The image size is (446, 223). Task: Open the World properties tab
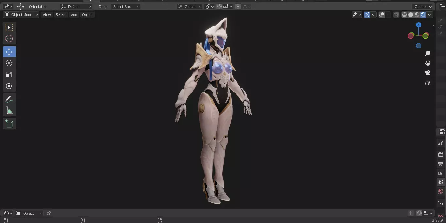coord(441,191)
